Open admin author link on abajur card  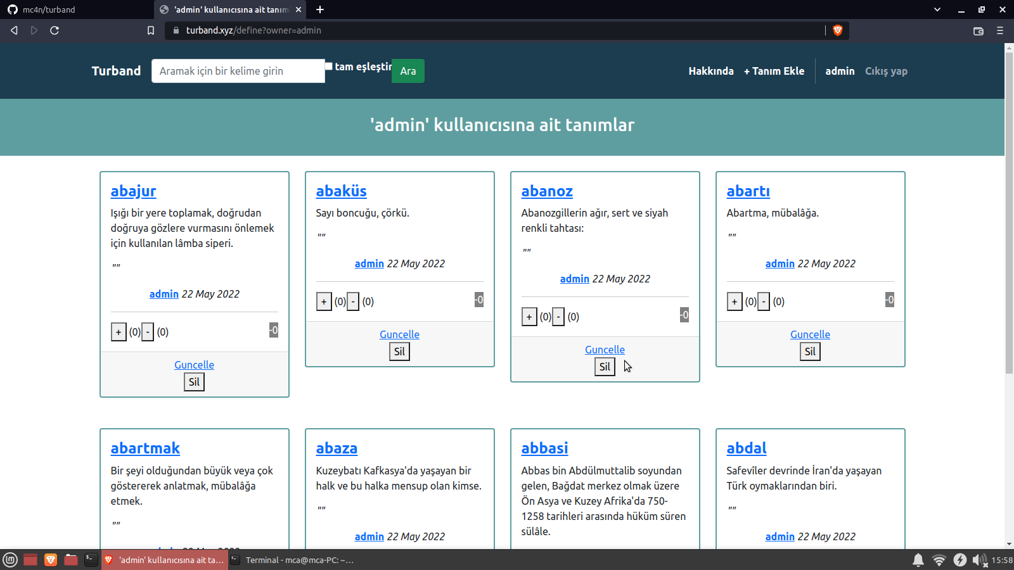point(164,294)
